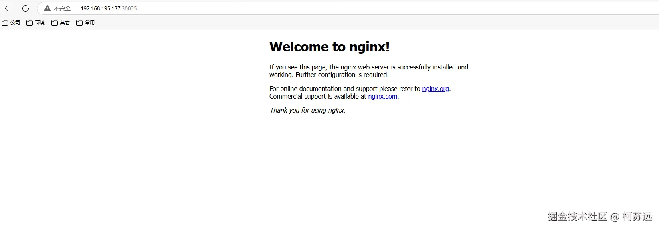
Task: Open the 环境 bookmark folder
Action: point(36,23)
